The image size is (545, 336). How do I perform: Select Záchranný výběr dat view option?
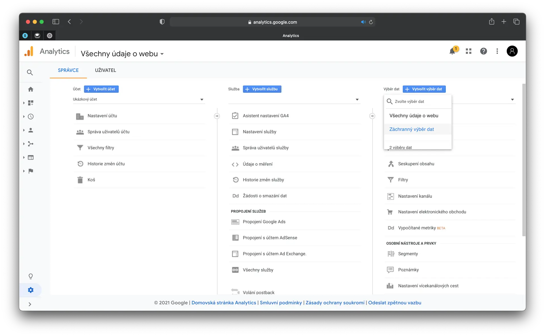(x=411, y=129)
